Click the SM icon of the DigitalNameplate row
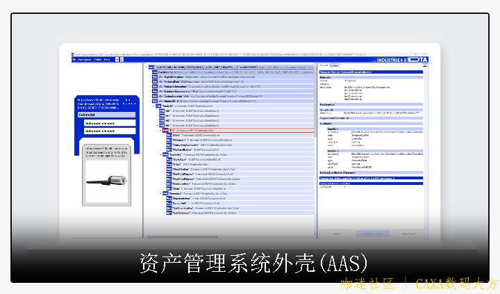500x294 pixels. click(x=155, y=77)
